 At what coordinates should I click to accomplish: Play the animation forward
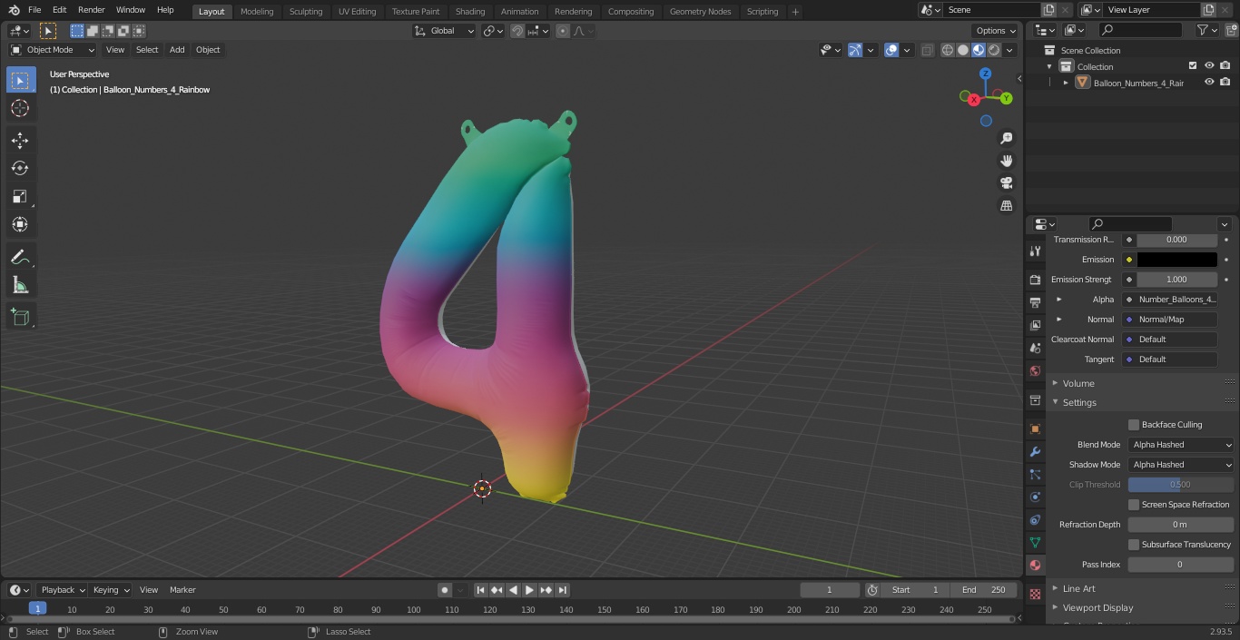[529, 590]
